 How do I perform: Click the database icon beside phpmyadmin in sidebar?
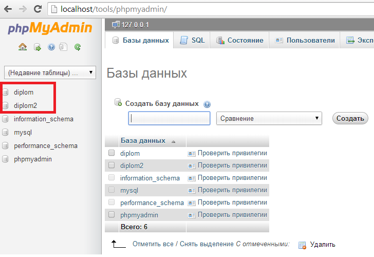coord(5,159)
